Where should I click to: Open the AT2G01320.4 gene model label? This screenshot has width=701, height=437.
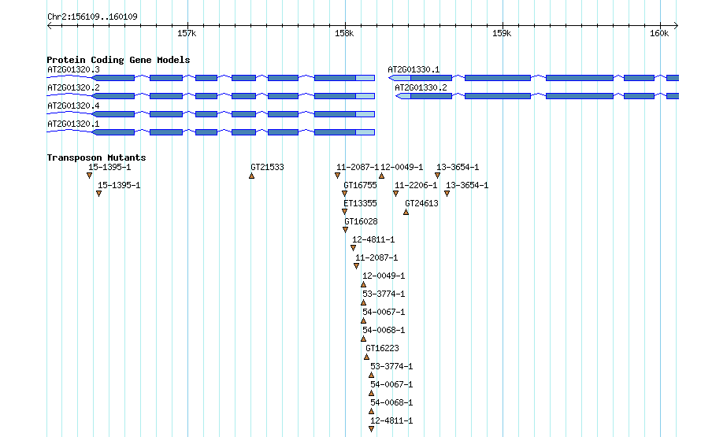coord(73,106)
